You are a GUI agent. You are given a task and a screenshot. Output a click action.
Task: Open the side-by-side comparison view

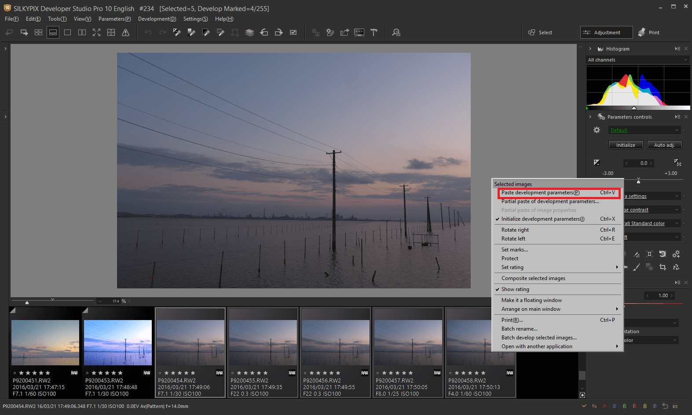click(x=82, y=33)
